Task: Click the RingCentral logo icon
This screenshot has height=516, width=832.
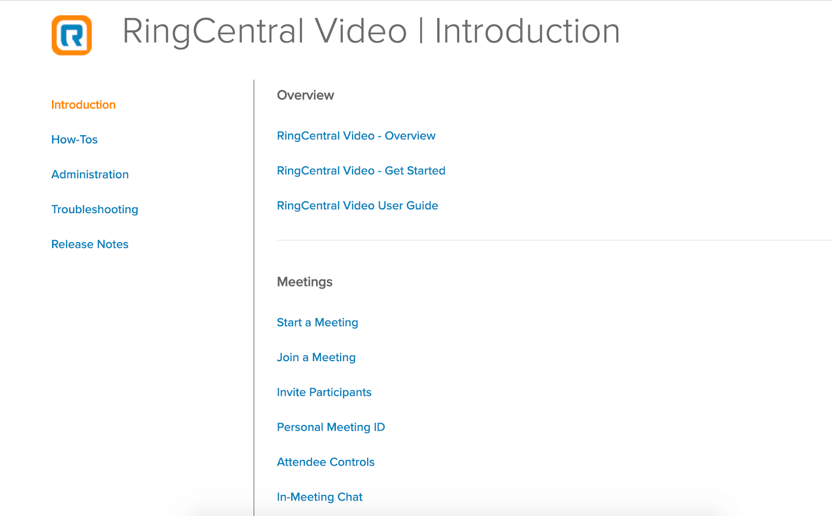Action: (x=72, y=35)
